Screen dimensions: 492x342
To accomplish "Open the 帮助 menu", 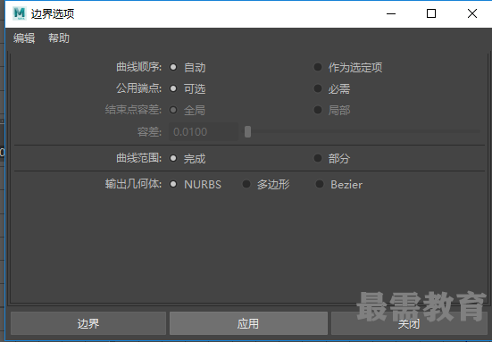I will [59, 38].
